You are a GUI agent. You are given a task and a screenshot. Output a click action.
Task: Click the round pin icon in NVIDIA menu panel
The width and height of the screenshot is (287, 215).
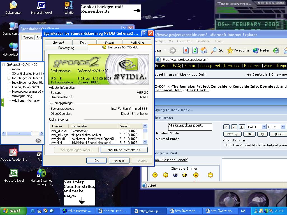38,141
